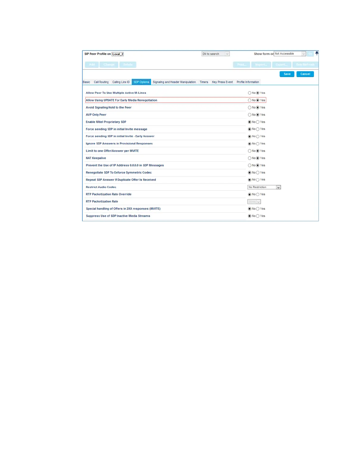
Task: Enable Mitel Proprietary SDP with Yes
Action: click(258, 122)
